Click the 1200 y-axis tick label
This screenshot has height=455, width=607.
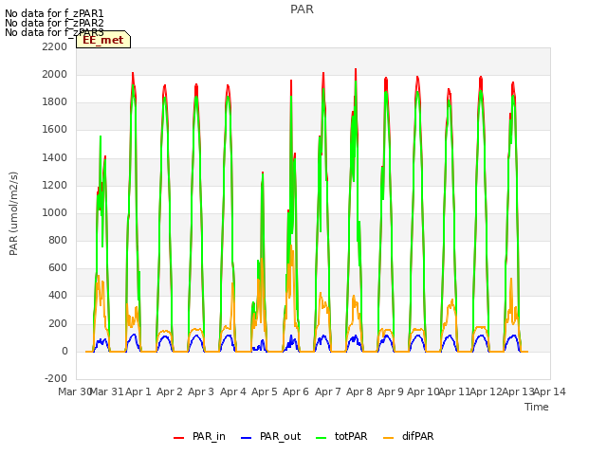click(55, 185)
